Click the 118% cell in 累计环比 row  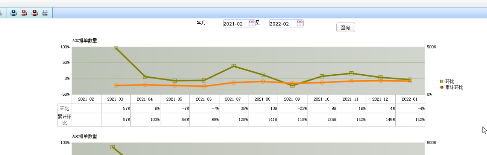tap(293, 120)
